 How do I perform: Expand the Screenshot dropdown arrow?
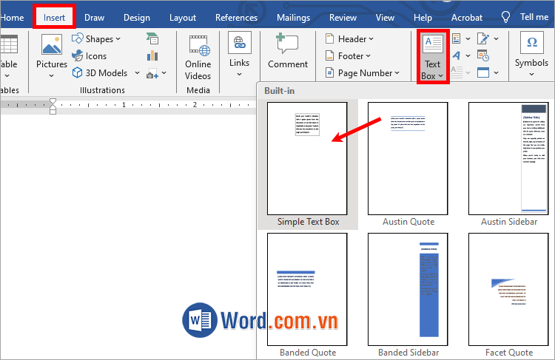(164, 73)
